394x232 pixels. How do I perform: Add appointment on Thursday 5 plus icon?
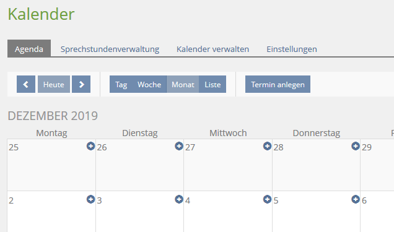pyautogui.click(x=356, y=199)
